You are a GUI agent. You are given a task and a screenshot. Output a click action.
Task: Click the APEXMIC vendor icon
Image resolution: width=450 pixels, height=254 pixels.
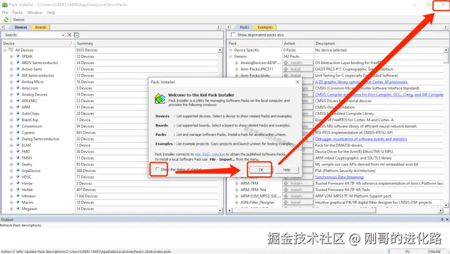pyautogui.click(x=18, y=100)
